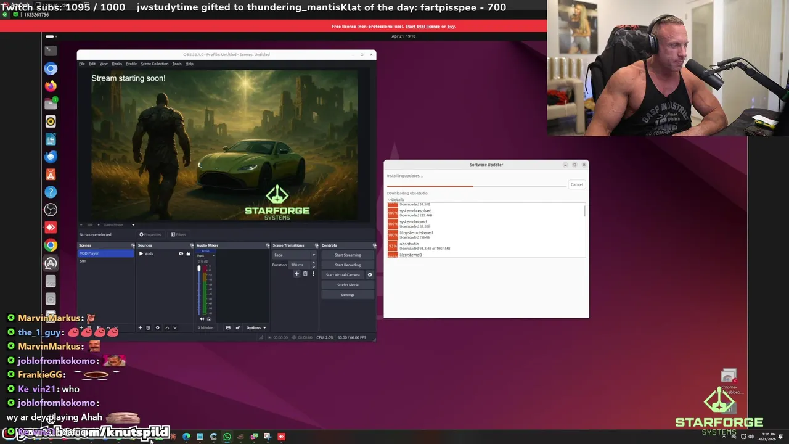Click Start Recording button
789x444 pixels.
(348, 265)
